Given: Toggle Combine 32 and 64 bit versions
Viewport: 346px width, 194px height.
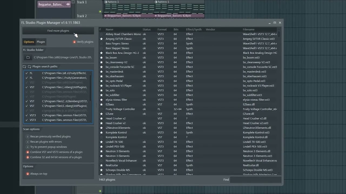Looking at the screenshot, I should [28, 157].
